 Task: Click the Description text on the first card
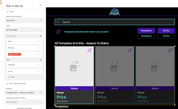[x=62, y=101]
